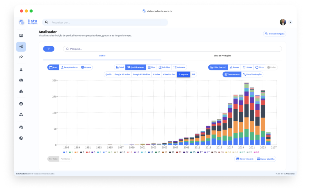Open the trend line icon in the sidebar

(x=21, y=57)
